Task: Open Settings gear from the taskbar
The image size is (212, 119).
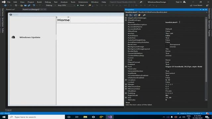Action: pyautogui.click(x=93, y=117)
